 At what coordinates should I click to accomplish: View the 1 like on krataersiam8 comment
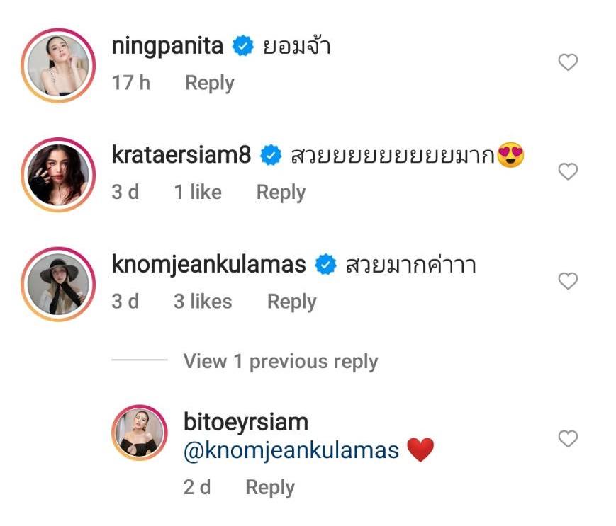[198, 192]
